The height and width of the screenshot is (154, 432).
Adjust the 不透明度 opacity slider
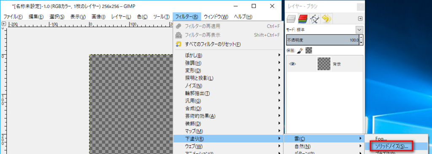[x=323, y=40]
